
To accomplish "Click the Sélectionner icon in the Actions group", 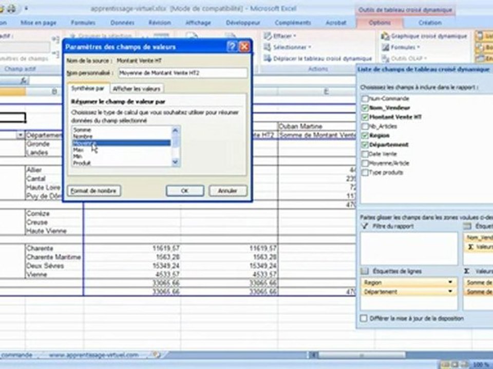I will tap(267, 47).
